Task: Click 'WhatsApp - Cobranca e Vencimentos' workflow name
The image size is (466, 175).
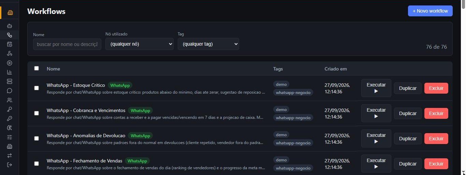Action: point(86,110)
